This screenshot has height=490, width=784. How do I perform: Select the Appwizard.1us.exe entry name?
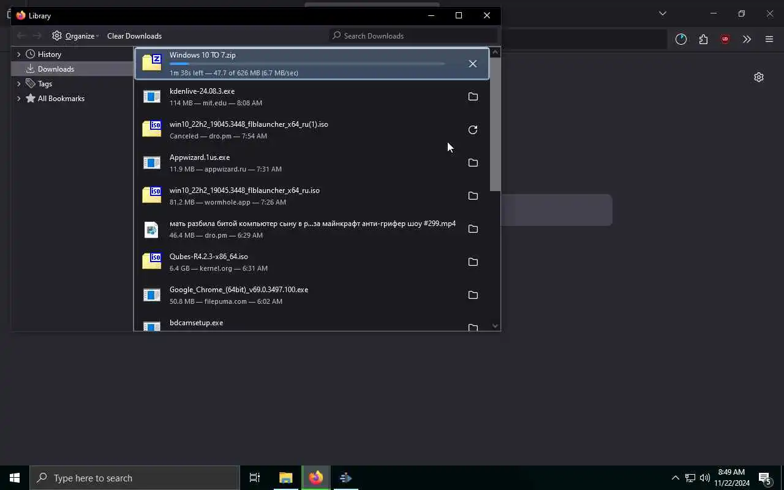coord(200,157)
